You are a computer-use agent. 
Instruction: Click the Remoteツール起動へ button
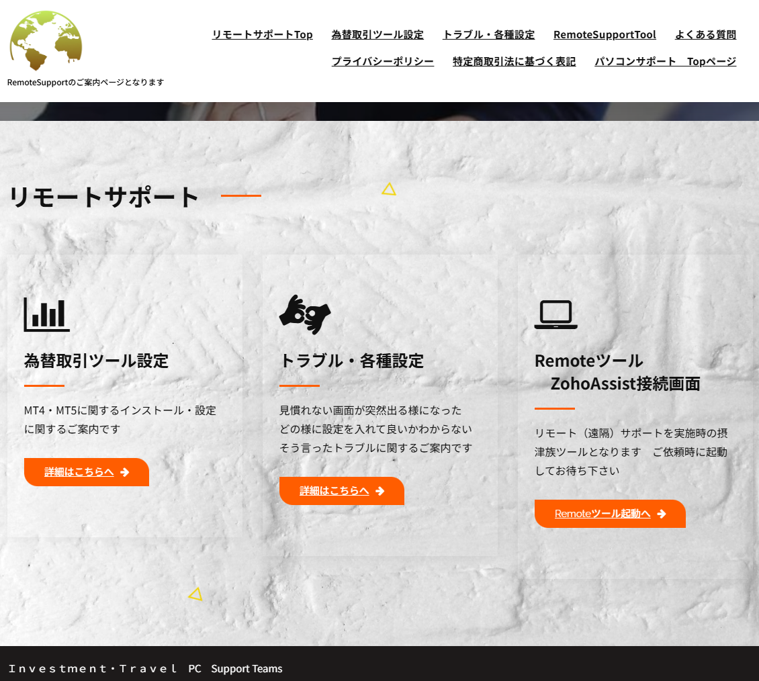pos(610,514)
